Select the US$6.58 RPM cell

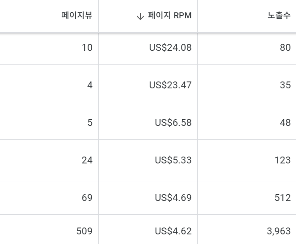coord(173,123)
